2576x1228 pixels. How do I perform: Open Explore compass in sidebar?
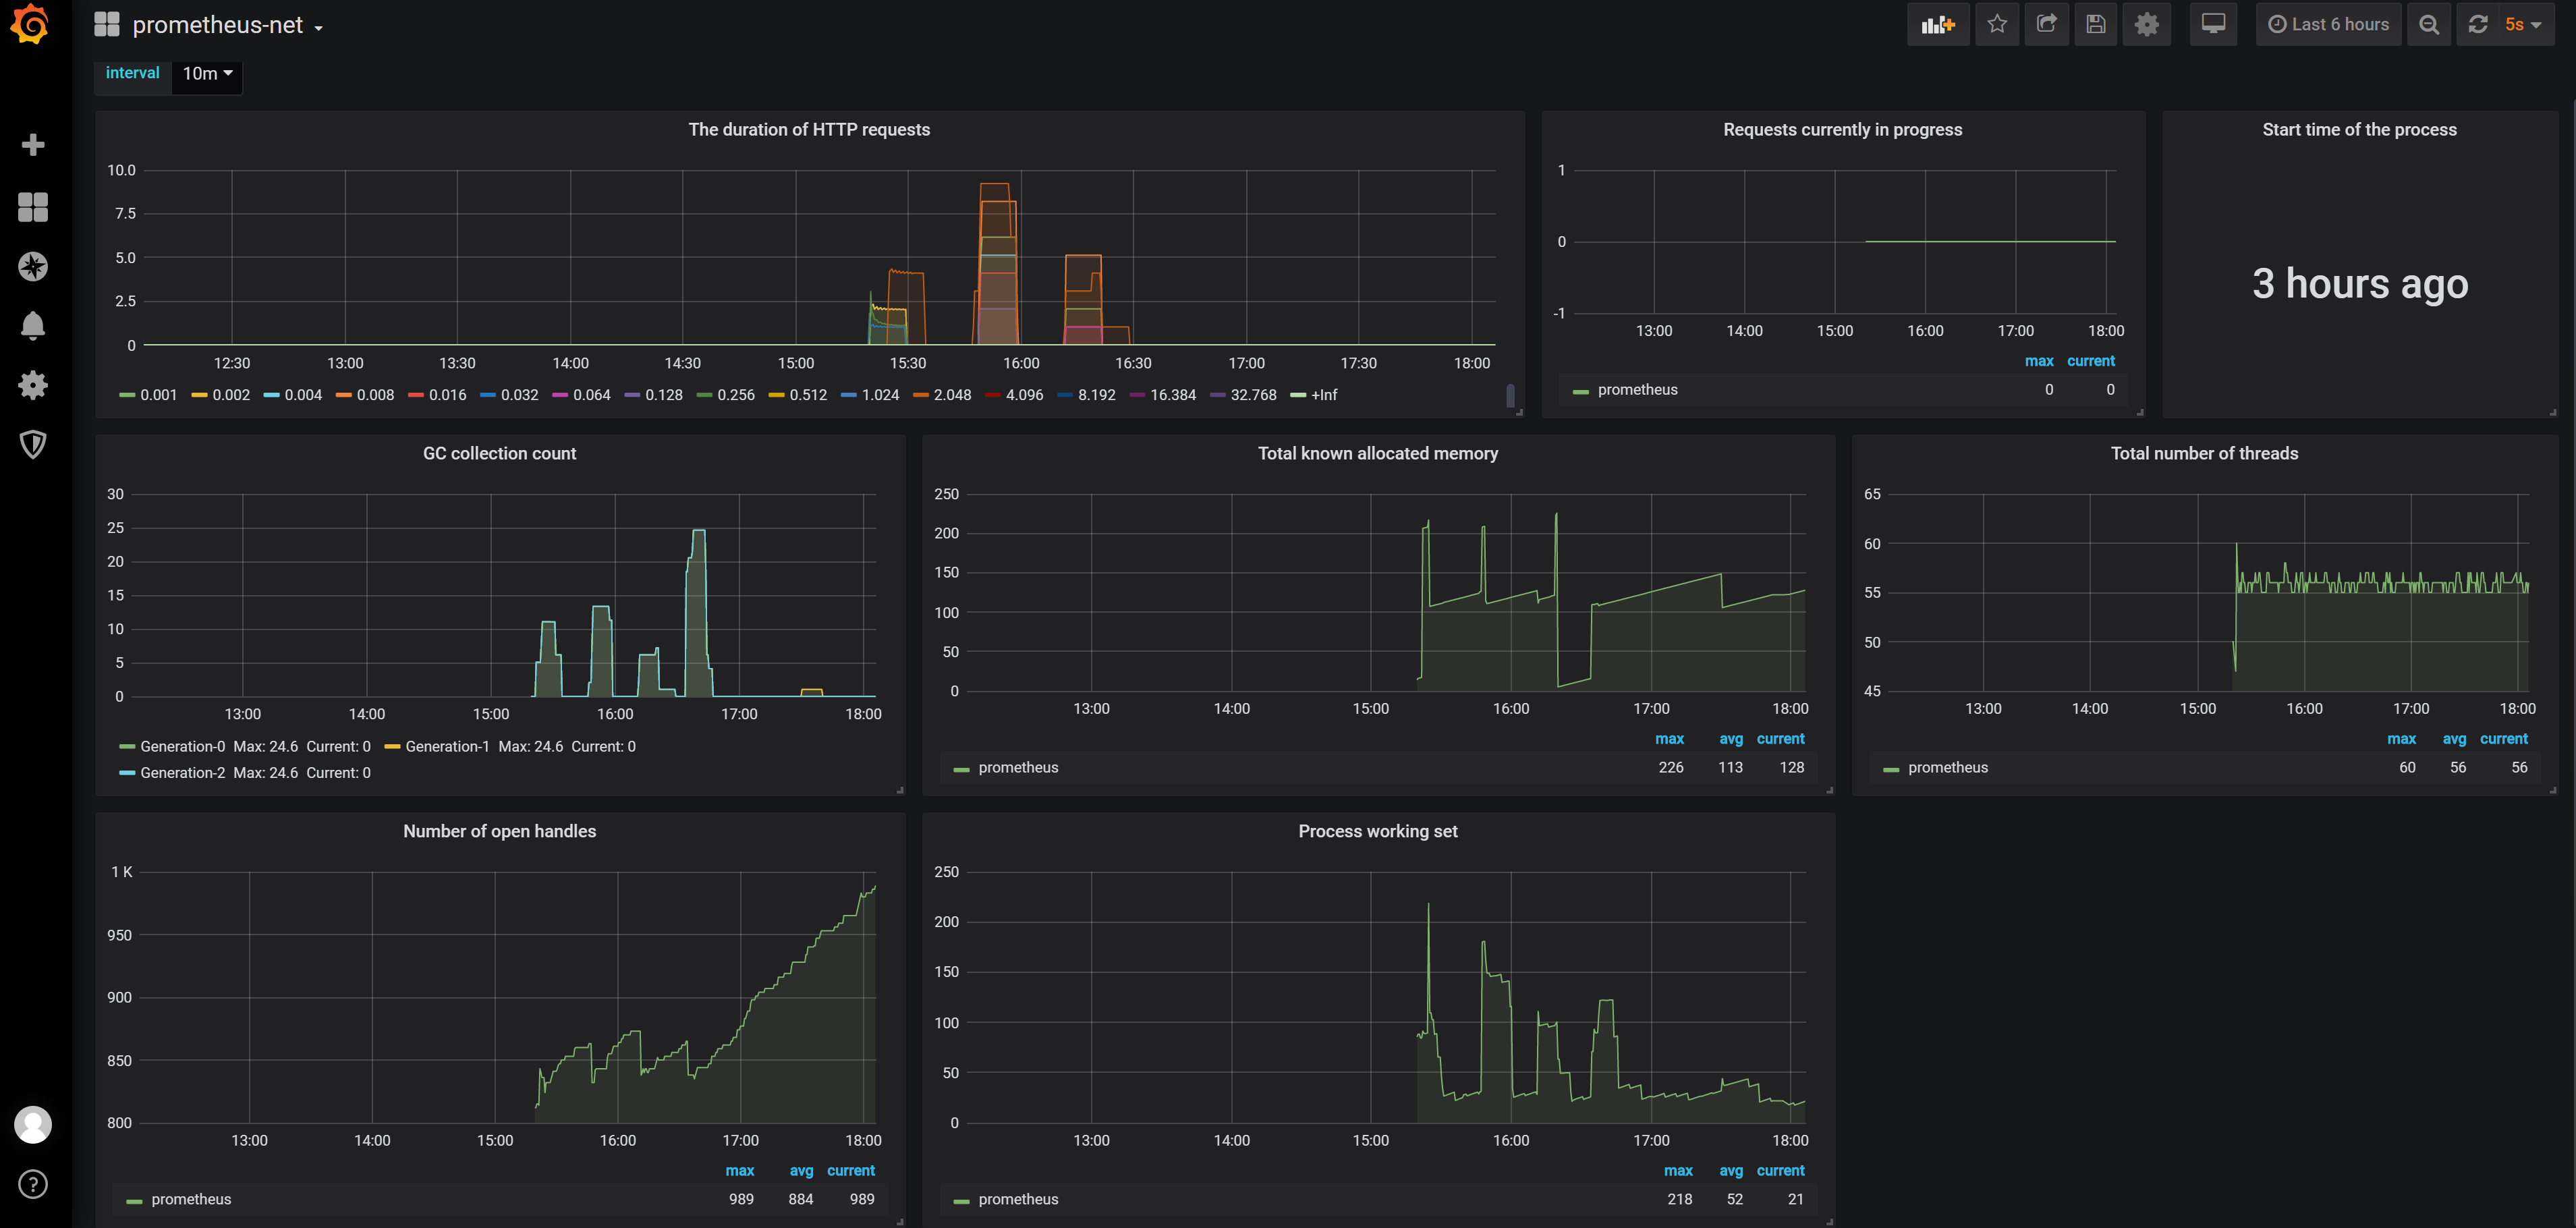pyautogui.click(x=33, y=266)
